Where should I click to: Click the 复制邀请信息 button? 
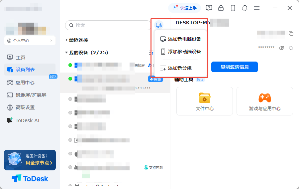[x=235, y=67]
